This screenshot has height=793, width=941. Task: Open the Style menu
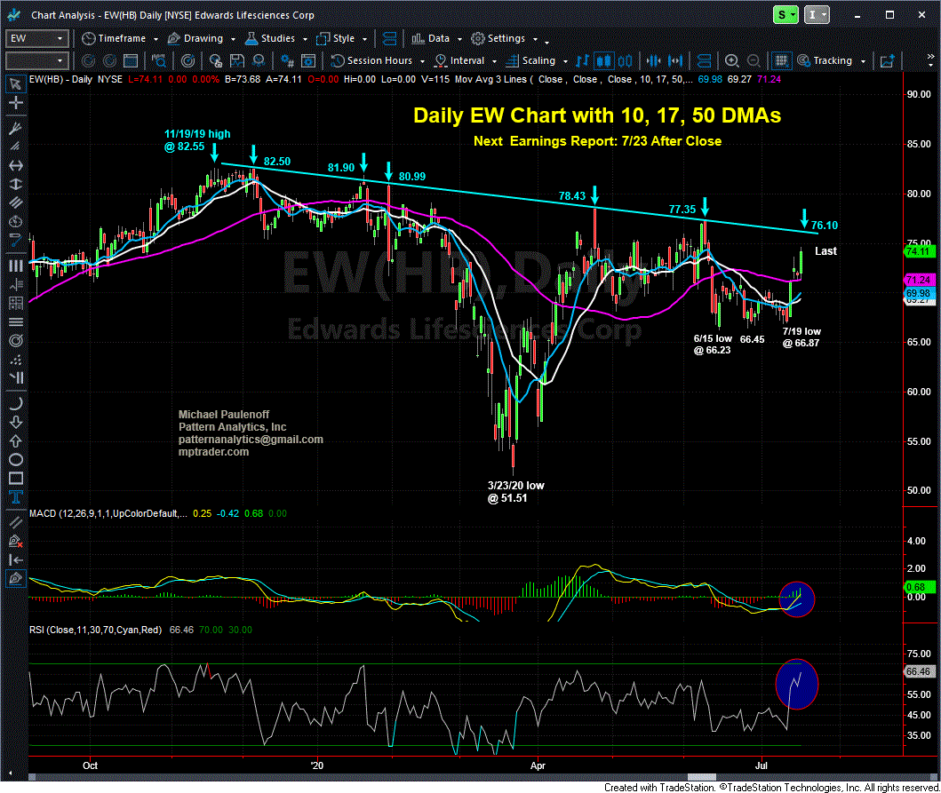point(341,38)
